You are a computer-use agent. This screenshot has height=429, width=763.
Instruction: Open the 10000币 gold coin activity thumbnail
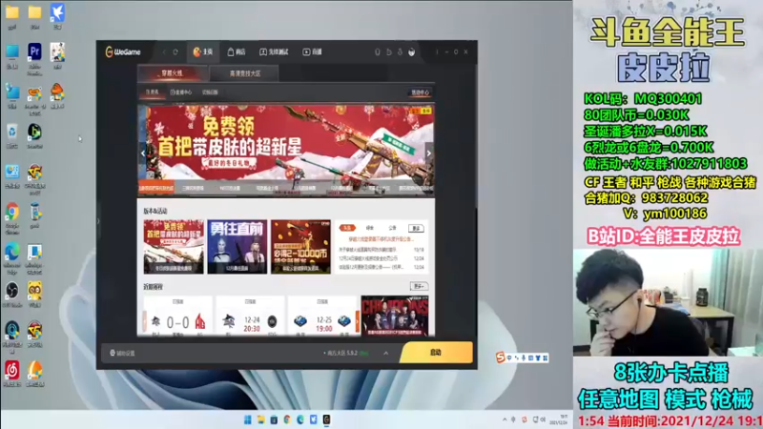[x=300, y=247]
